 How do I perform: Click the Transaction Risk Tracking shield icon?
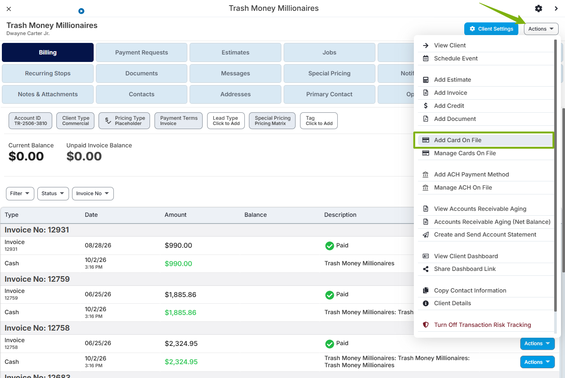click(x=425, y=325)
